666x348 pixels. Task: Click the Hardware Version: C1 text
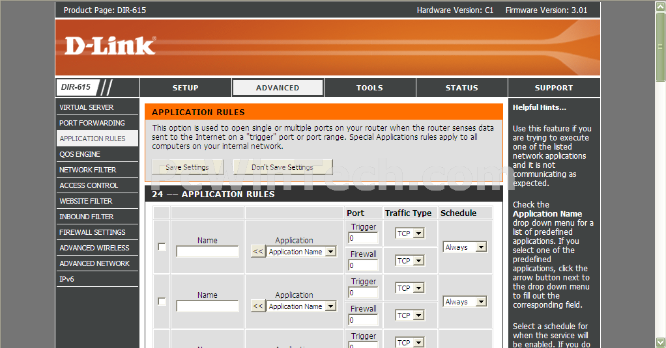tap(455, 10)
